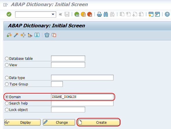171x129 pixels.
Task: Click the green Back icon
Action: [x=77, y=14]
